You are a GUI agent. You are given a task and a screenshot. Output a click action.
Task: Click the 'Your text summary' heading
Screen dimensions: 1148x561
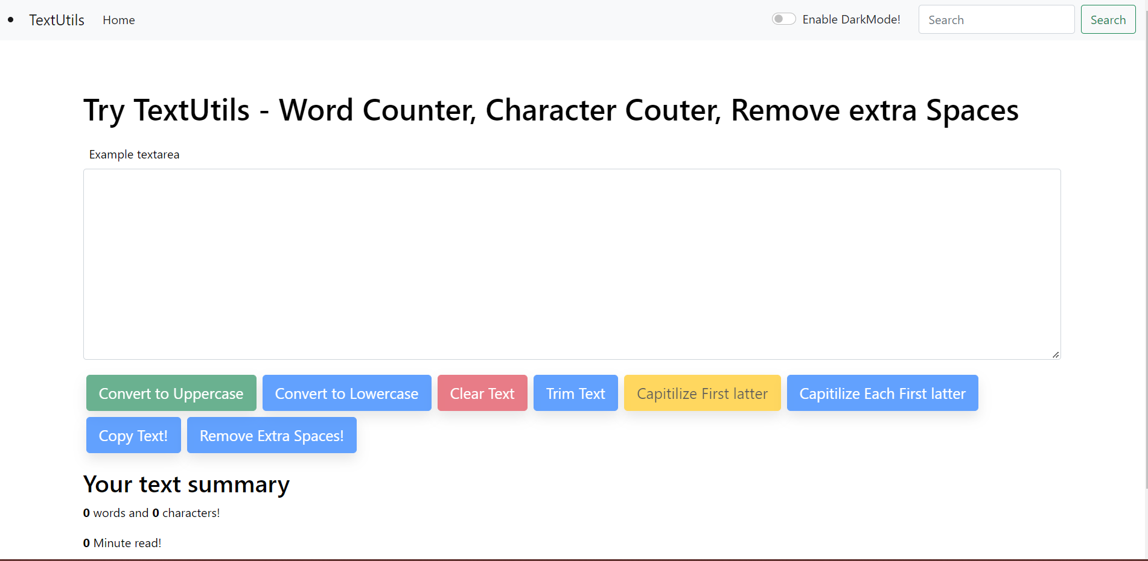187,484
